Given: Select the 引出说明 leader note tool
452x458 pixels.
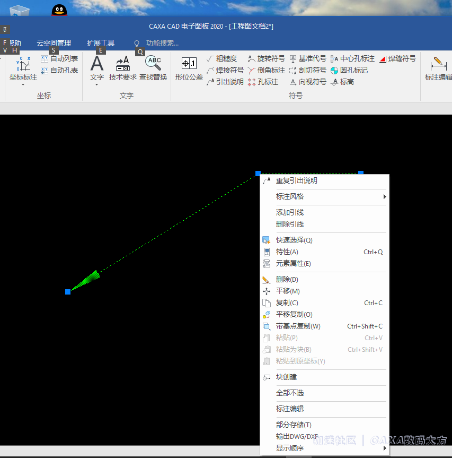Looking at the screenshot, I should (225, 82).
